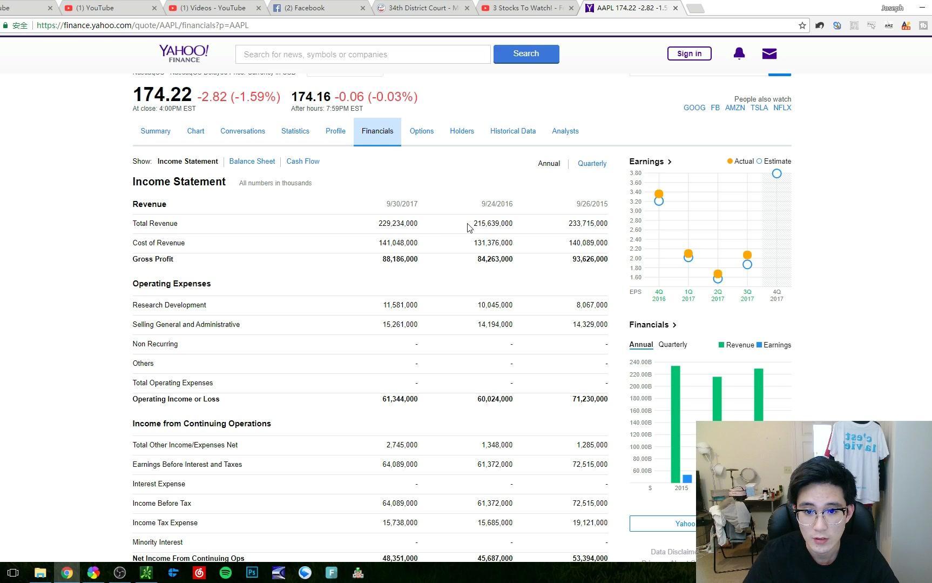Switch to Chrome in the taskbar
932x583 pixels.
[67, 573]
